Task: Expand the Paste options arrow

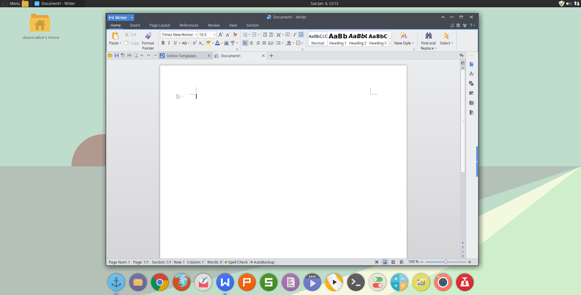Action: (x=121, y=43)
